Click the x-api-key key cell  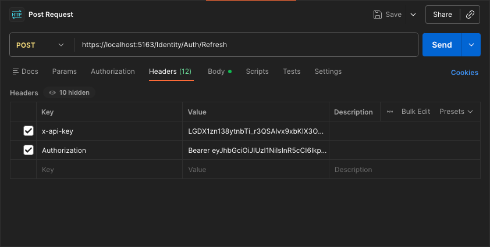tap(109, 131)
